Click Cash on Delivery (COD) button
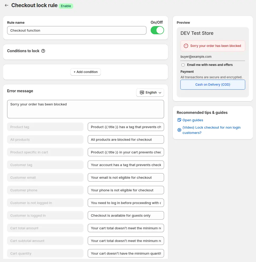Viewport: 256px width, 262px height. (x=213, y=85)
